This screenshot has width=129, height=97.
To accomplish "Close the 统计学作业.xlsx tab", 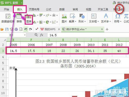I will click(102, 29).
